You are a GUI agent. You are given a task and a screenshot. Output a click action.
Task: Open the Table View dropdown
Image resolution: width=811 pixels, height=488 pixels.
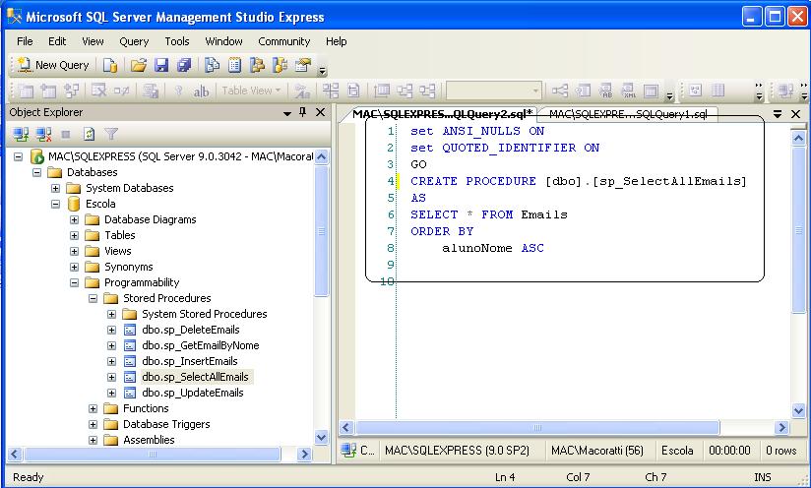(x=251, y=91)
